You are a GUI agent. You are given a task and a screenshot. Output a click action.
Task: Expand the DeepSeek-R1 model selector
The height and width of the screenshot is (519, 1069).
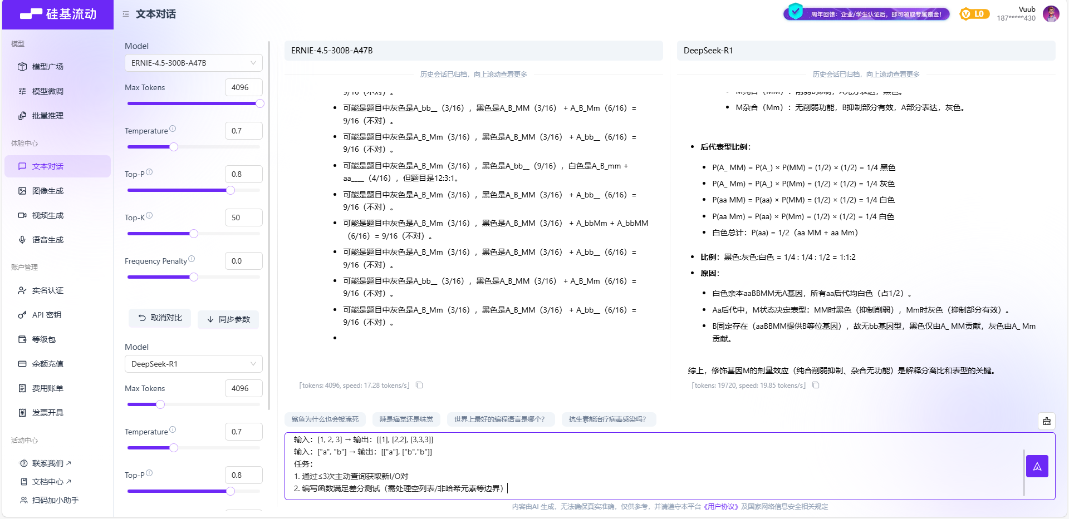[x=193, y=363]
